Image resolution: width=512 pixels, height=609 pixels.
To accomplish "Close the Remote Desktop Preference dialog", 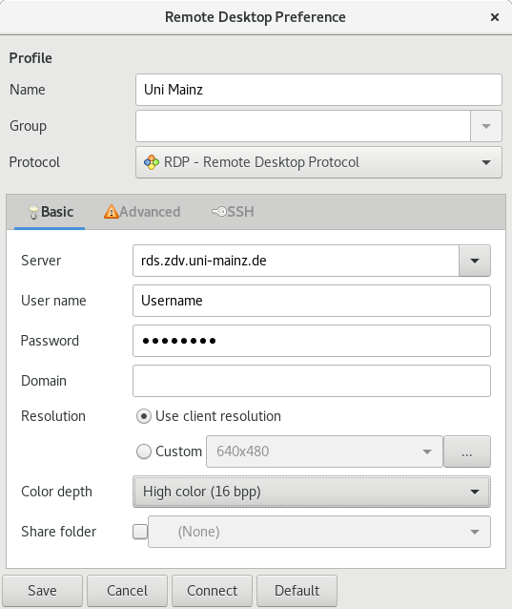I will tap(495, 17).
